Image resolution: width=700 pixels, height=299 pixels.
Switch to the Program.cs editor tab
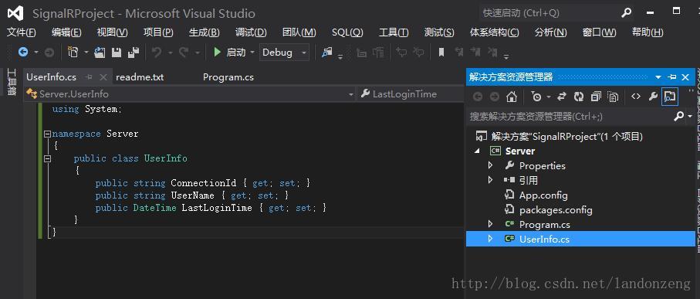(x=228, y=77)
